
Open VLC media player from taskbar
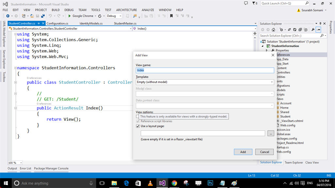[150, 183]
